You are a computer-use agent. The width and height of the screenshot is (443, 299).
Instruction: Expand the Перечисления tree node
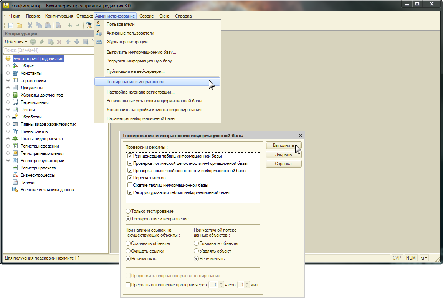click(8, 102)
